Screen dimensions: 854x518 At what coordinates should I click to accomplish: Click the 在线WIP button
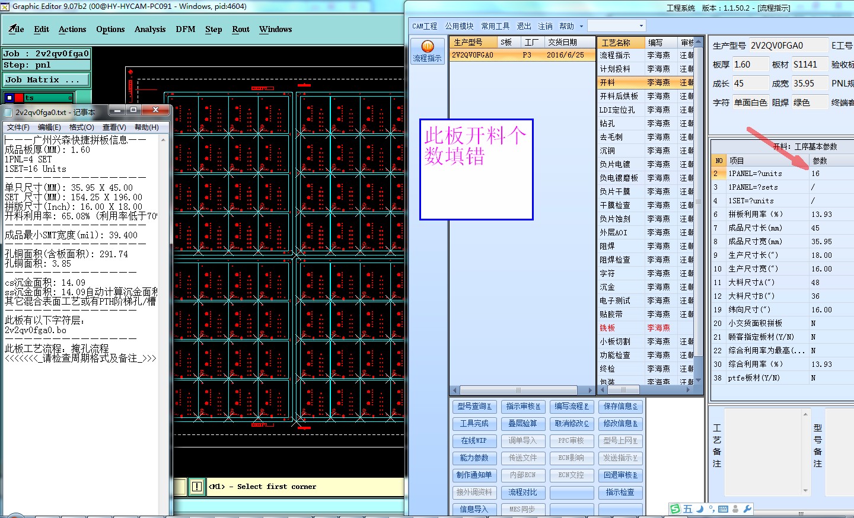tap(474, 441)
